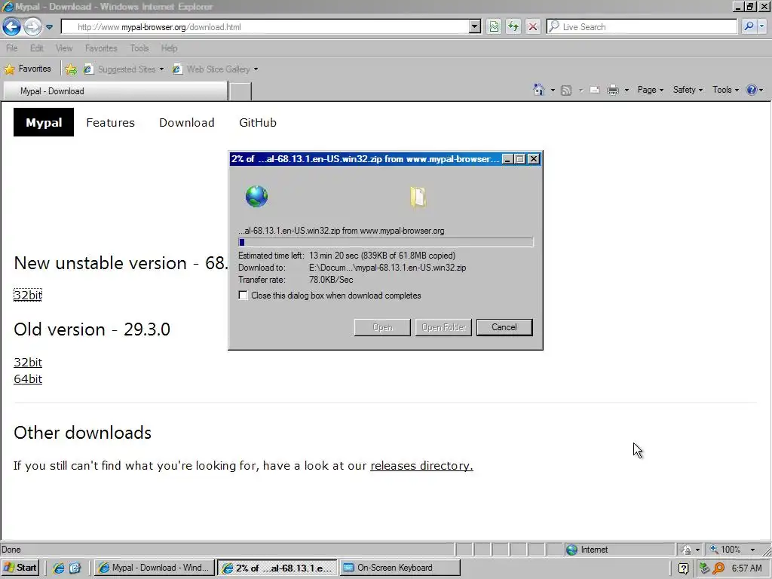Viewport: 772px width, 579px height.
Task: Open the GitHub link
Action: [x=258, y=123]
